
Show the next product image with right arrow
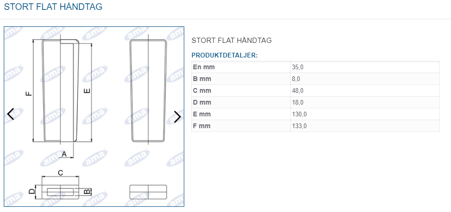(x=178, y=116)
